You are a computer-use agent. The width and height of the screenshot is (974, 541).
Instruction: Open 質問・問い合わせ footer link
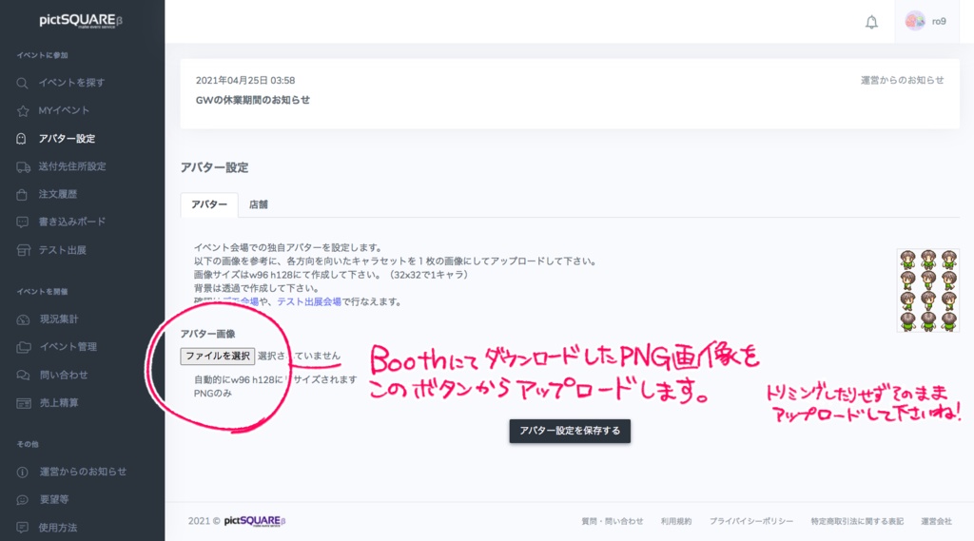(x=612, y=522)
